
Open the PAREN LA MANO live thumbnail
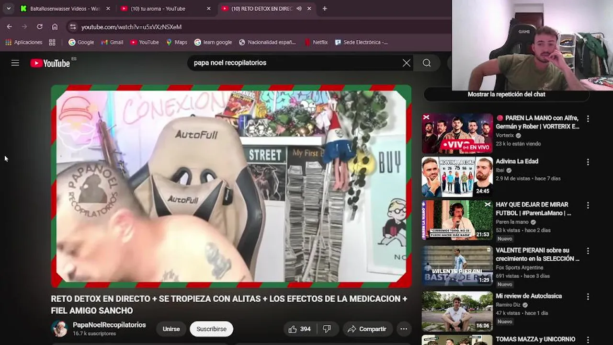click(457, 133)
